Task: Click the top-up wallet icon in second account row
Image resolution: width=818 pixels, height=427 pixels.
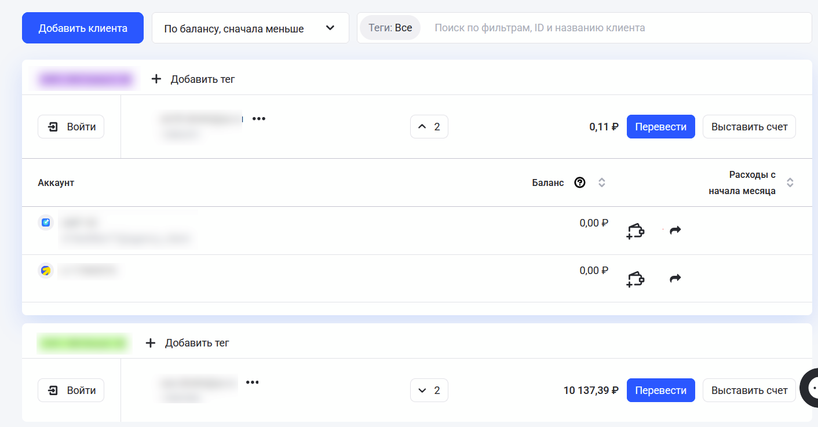Action: (x=636, y=279)
